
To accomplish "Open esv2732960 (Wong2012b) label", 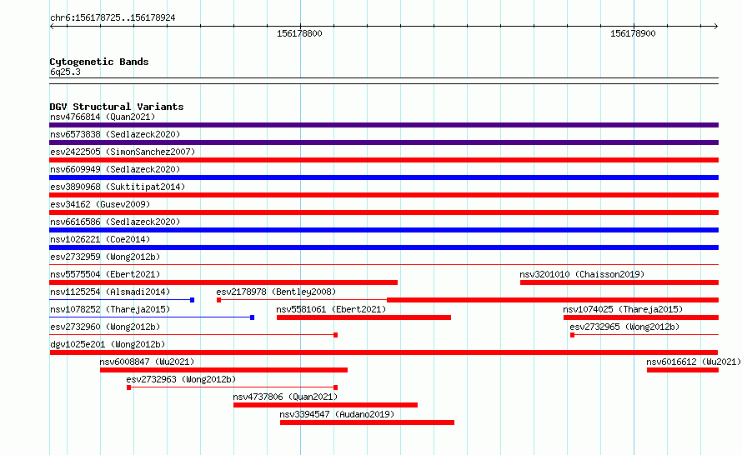I will click(x=105, y=327).
